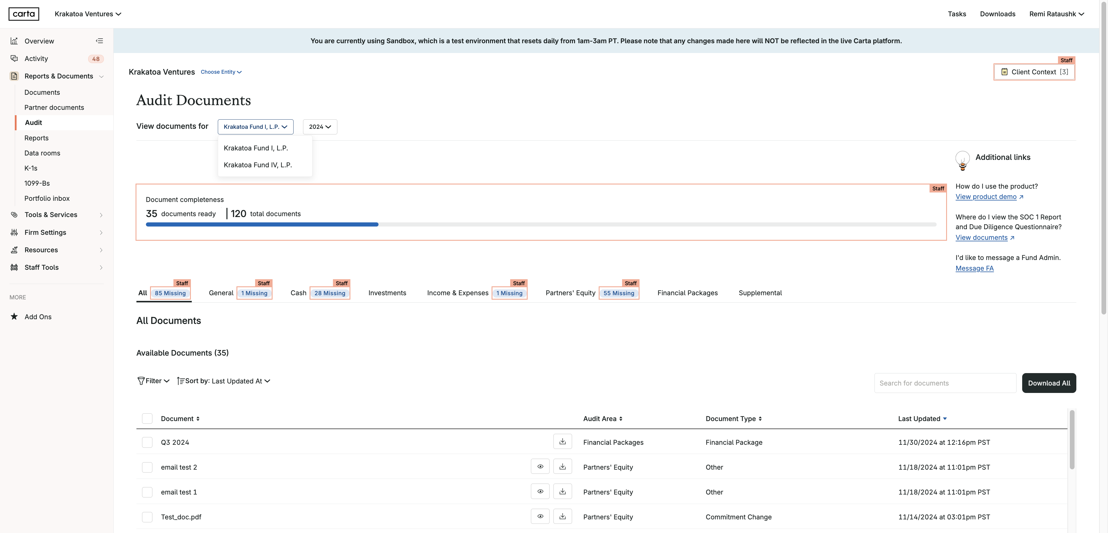
Task: Check the Test_doc.pdf row checkbox
Action: click(147, 517)
